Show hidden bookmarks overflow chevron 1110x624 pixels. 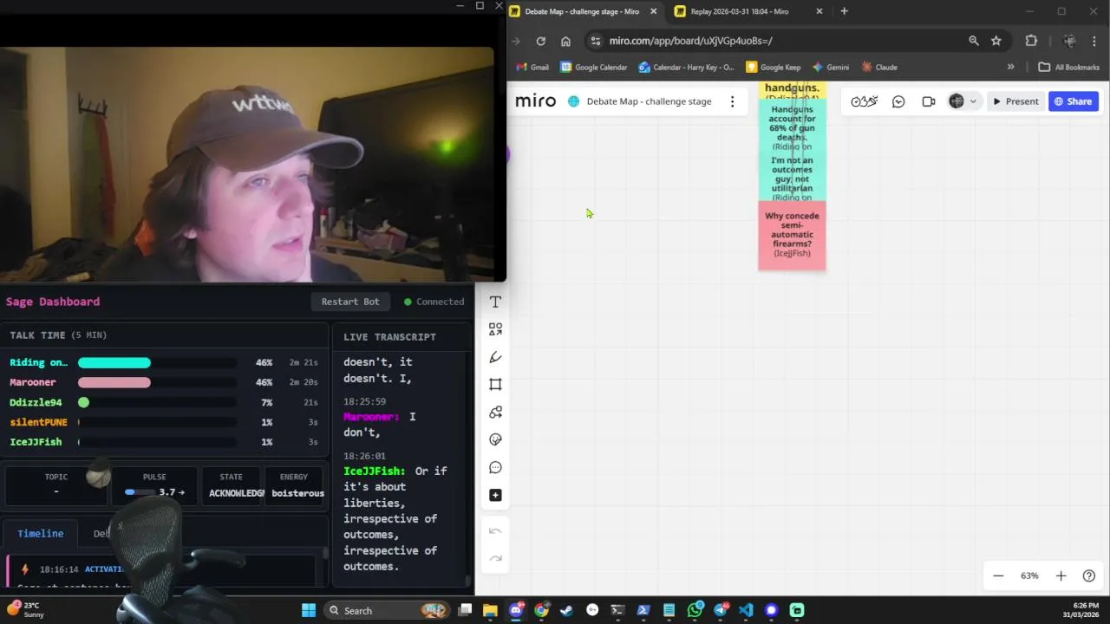pyautogui.click(x=1010, y=67)
